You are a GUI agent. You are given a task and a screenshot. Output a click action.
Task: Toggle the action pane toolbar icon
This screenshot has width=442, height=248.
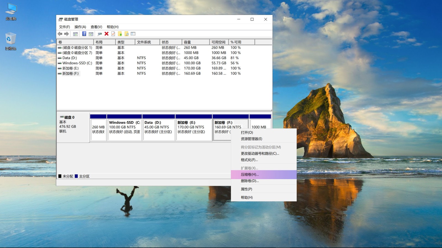pos(91,34)
